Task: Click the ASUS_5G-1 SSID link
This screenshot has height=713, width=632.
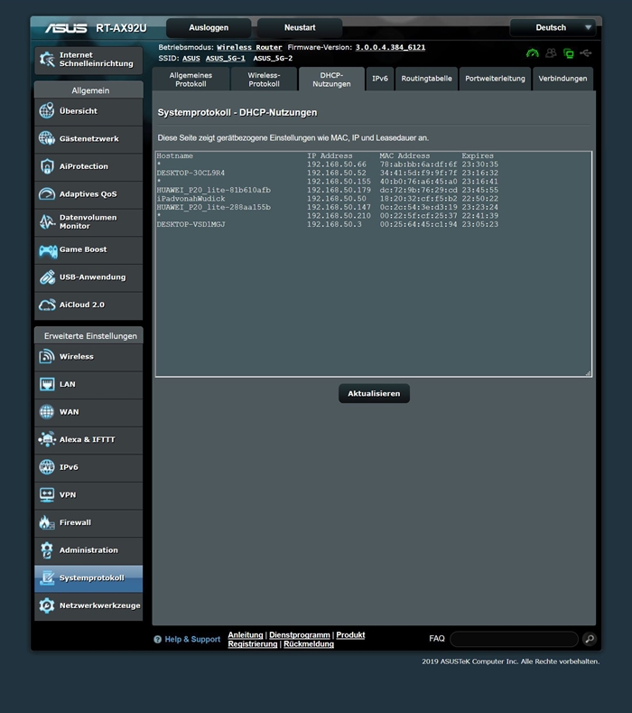Action: coord(226,58)
